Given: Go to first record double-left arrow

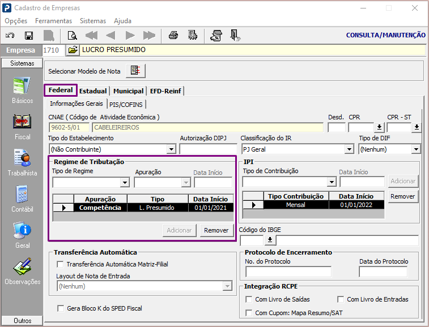Looking at the screenshot, I should 91,36.
